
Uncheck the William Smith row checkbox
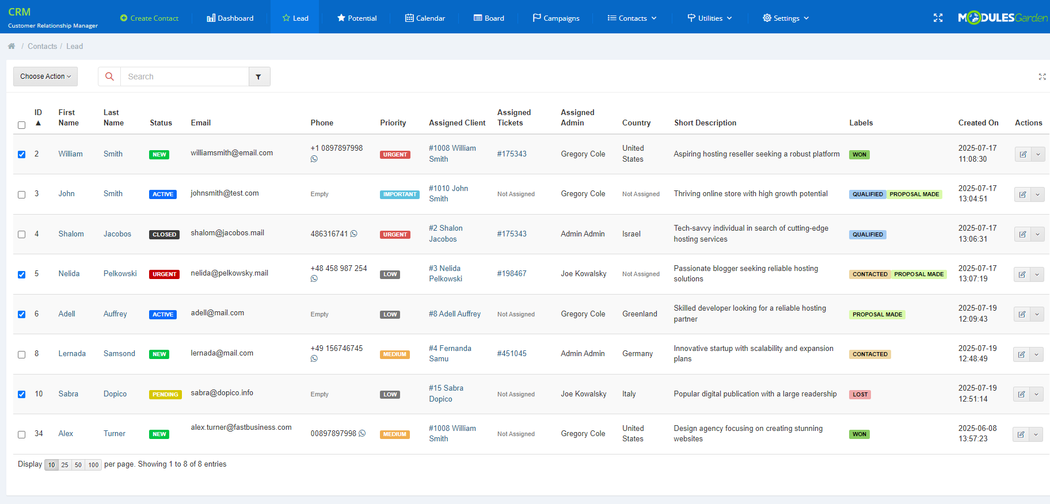click(21, 154)
